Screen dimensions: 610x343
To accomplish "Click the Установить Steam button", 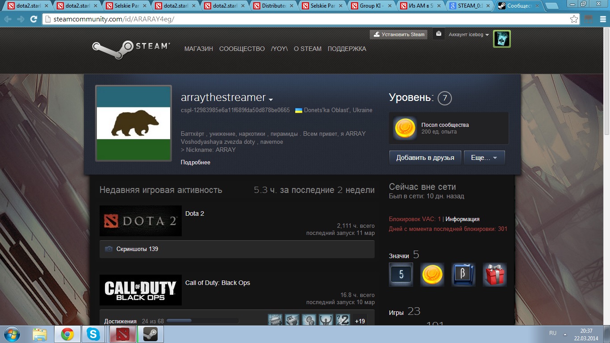I will pyautogui.click(x=398, y=34).
